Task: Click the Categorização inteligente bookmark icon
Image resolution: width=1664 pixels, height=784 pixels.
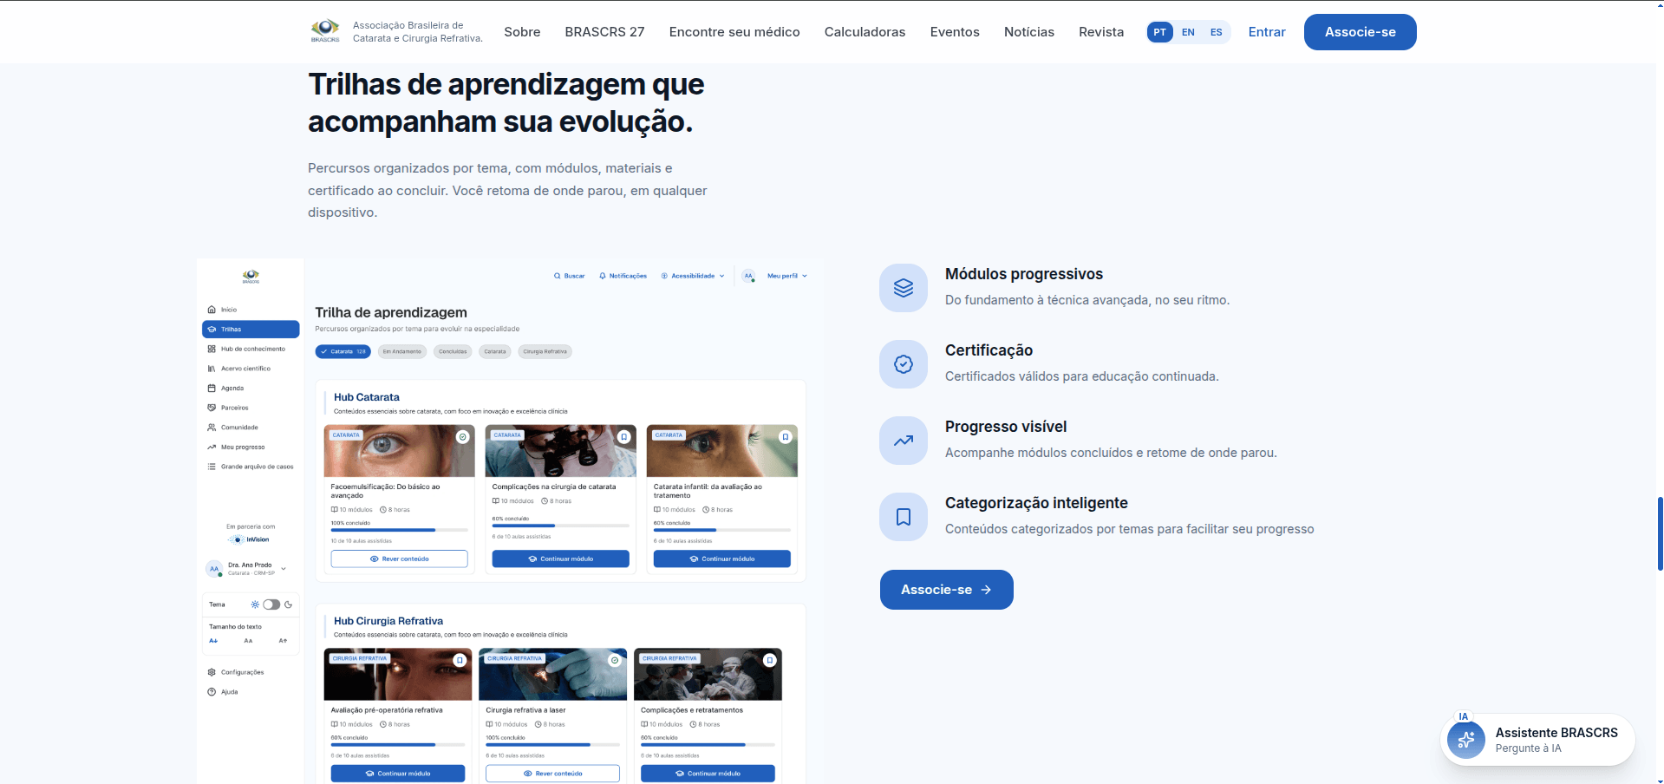Action: 904,517
